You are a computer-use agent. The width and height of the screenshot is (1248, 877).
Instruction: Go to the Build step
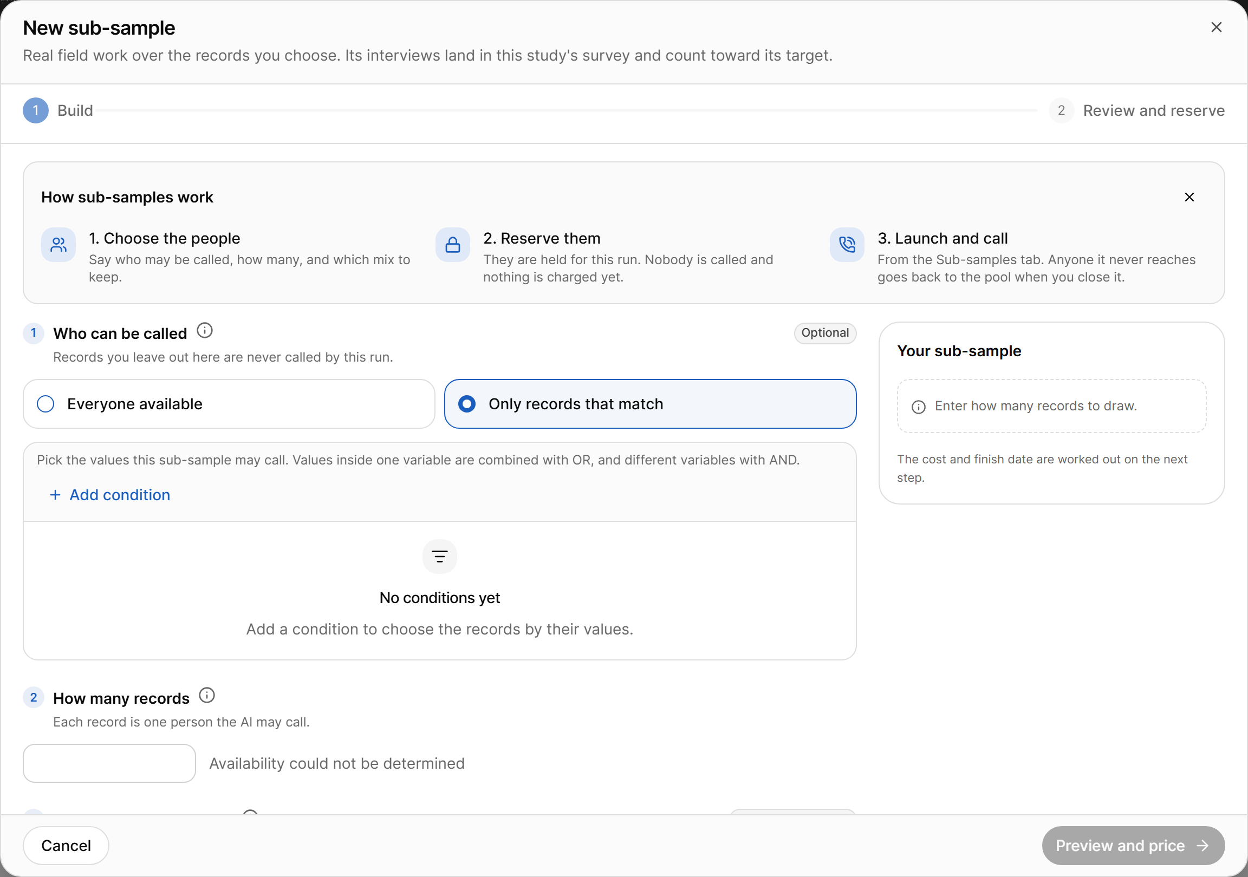(x=57, y=110)
